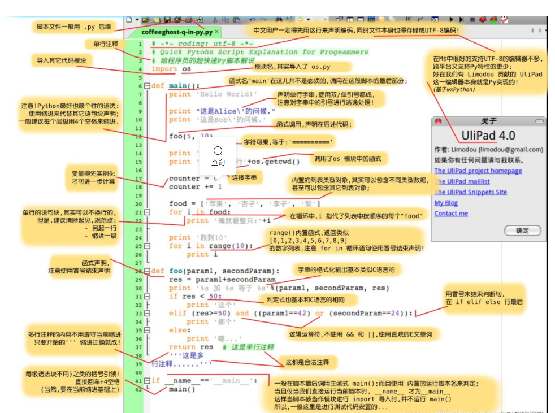The height and width of the screenshot is (413, 555).
Task: Run the script with play icon
Action: pyautogui.click(x=451, y=19)
